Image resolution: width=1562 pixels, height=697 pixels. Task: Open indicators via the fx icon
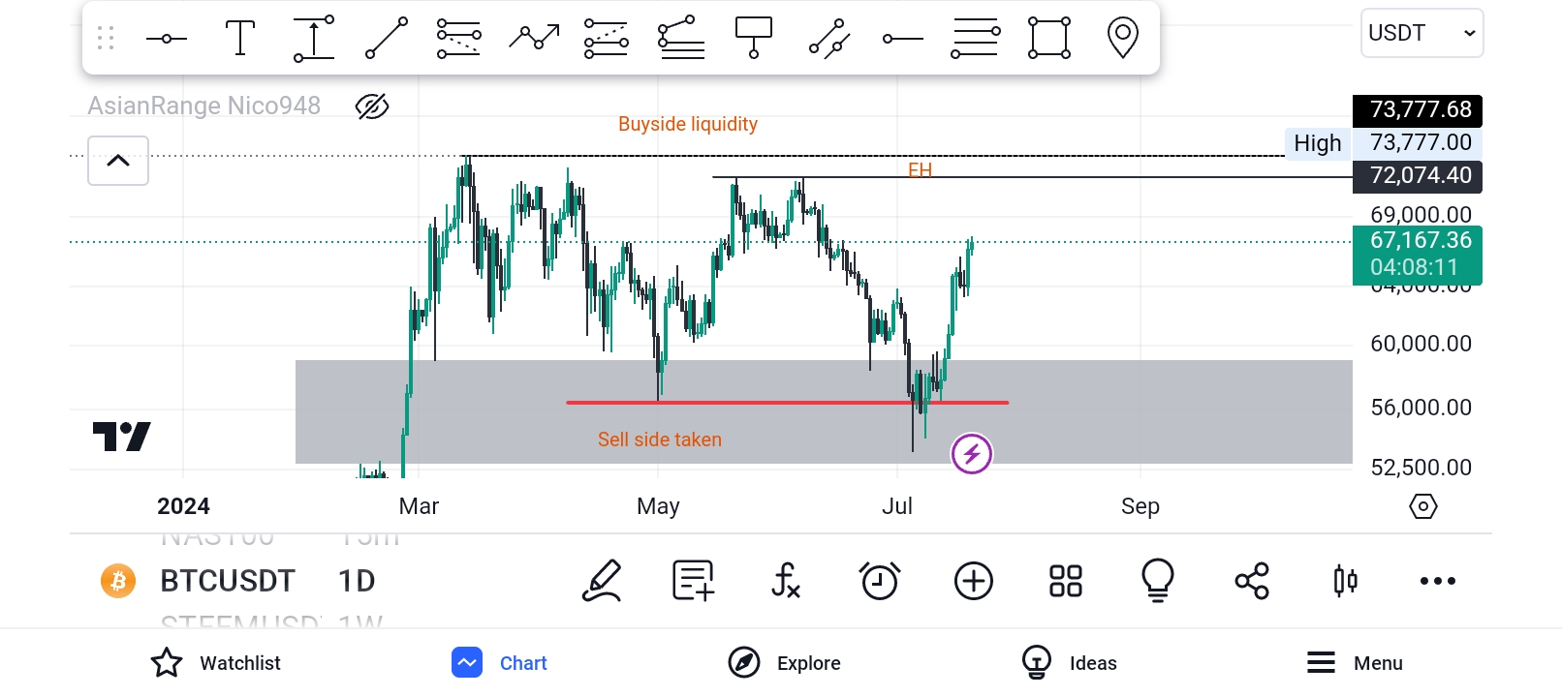[x=786, y=581]
